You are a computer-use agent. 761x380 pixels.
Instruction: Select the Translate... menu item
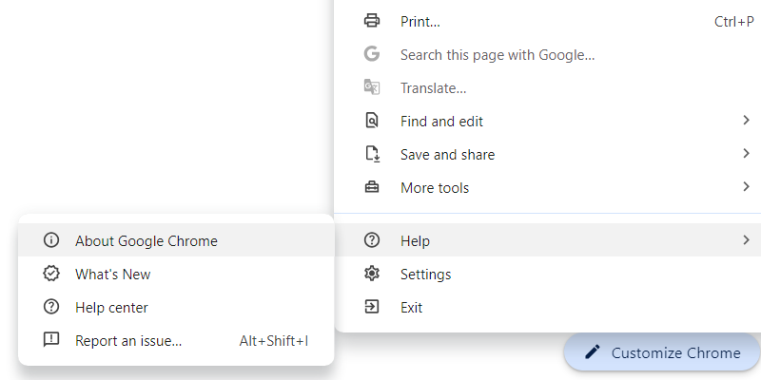pos(548,87)
